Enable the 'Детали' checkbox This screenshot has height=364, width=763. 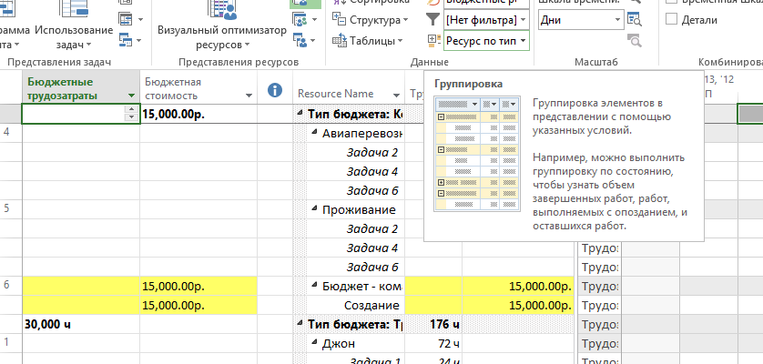coord(672,20)
